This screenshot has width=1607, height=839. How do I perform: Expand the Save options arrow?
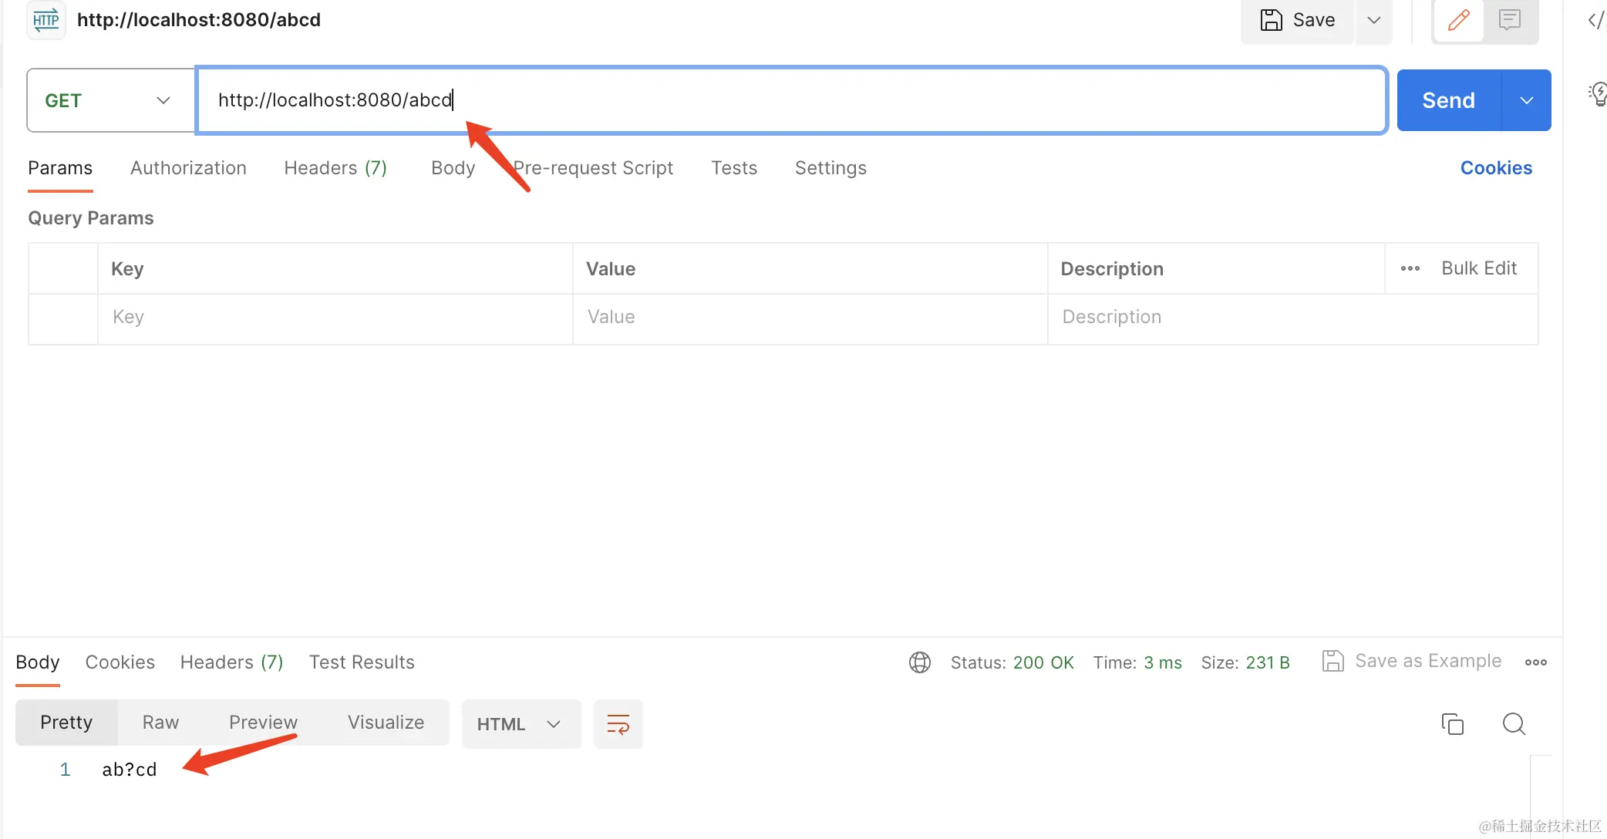click(1373, 20)
